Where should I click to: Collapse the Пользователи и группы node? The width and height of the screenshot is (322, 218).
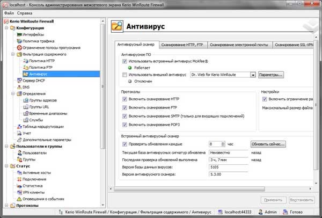6,146
